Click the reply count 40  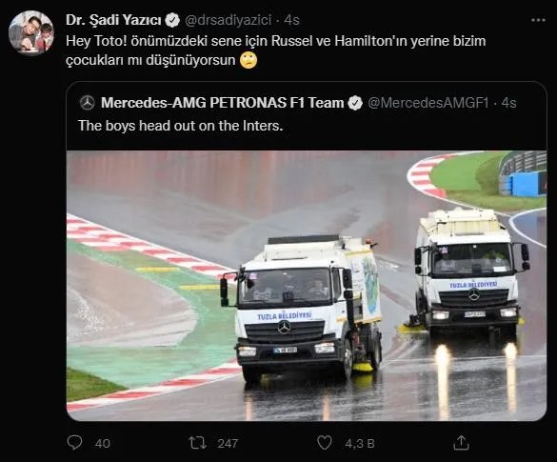103,444
